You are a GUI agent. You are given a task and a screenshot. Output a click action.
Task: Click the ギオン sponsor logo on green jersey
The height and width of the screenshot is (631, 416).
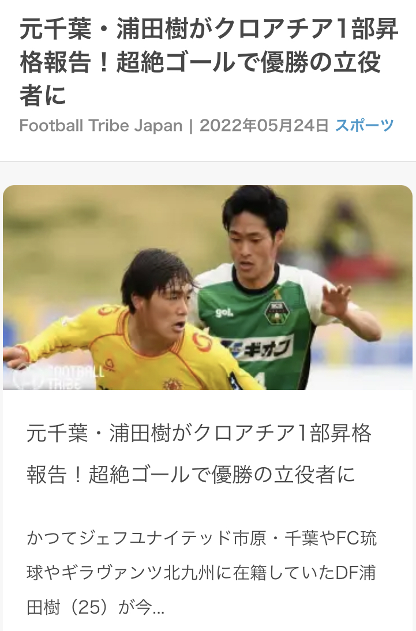click(258, 348)
